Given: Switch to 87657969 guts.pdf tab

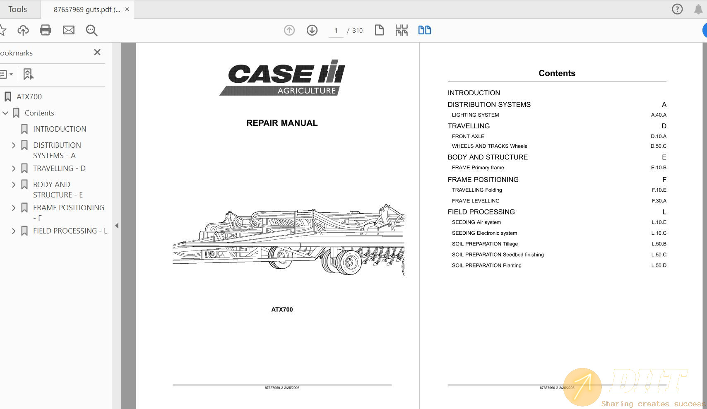Looking at the screenshot, I should (x=87, y=10).
